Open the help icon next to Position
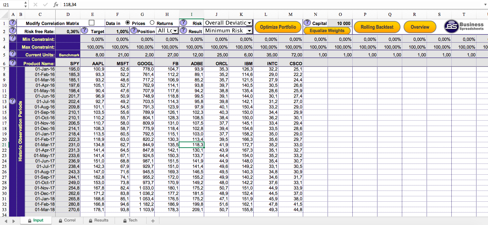This screenshot has width=488, height=225. [x=134, y=30]
